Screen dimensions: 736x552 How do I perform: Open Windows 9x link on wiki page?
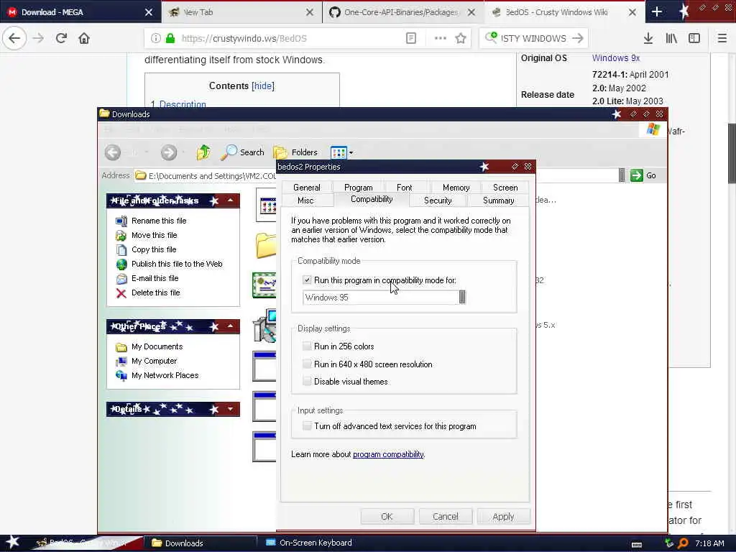pos(616,58)
